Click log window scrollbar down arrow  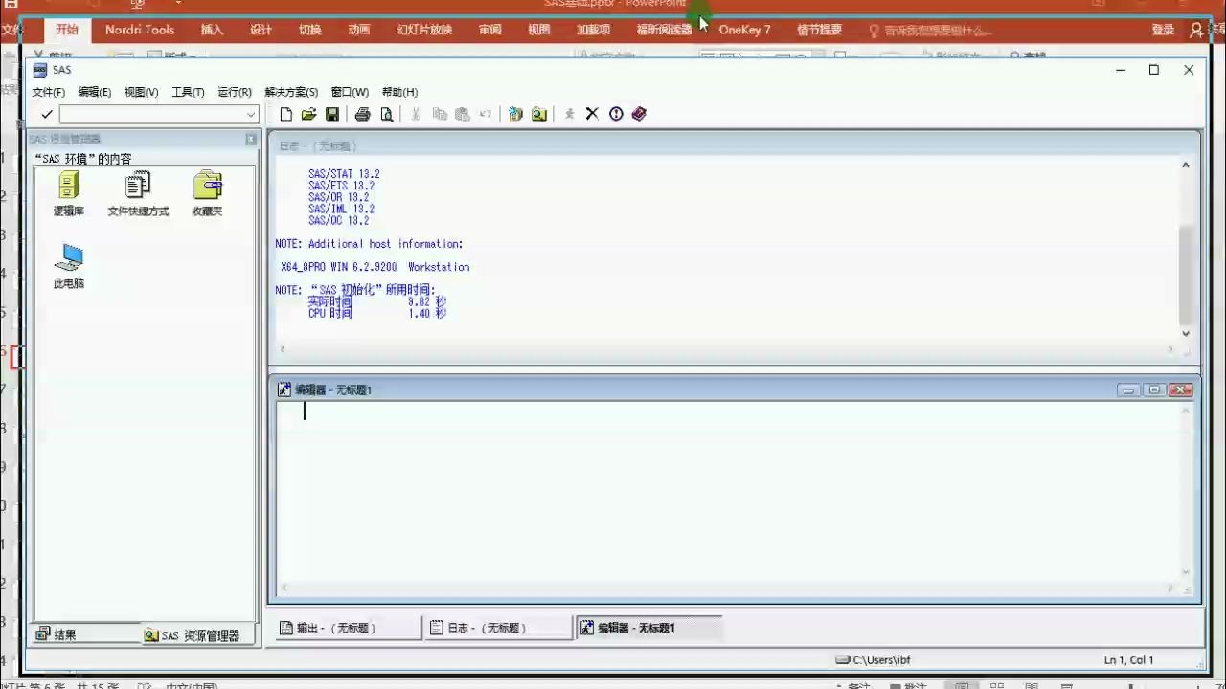pos(1185,333)
